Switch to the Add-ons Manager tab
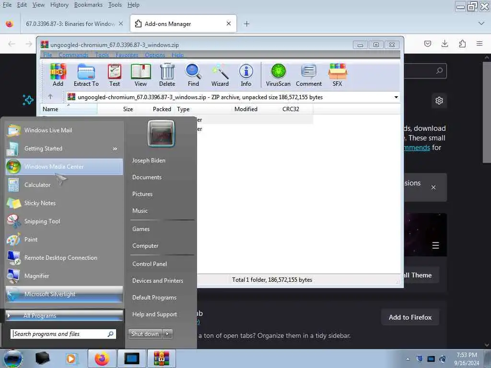The width and height of the screenshot is (491, 368). tap(183, 24)
